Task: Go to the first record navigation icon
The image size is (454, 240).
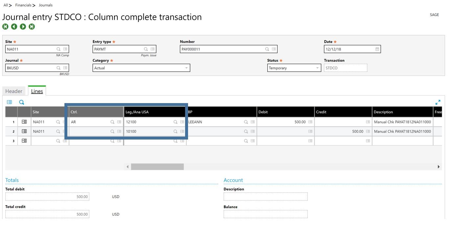Action: 5,27
